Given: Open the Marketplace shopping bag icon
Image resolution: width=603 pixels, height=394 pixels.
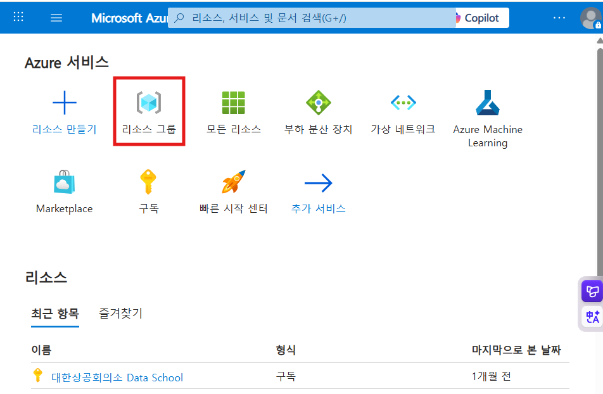Looking at the screenshot, I should click(x=64, y=182).
